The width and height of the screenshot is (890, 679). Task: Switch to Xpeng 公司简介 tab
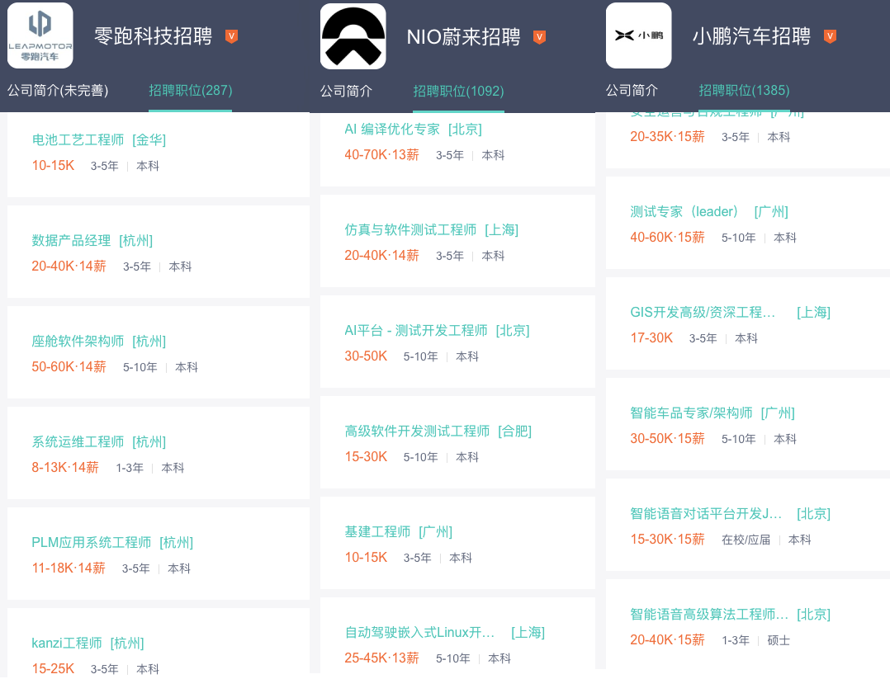(632, 90)
